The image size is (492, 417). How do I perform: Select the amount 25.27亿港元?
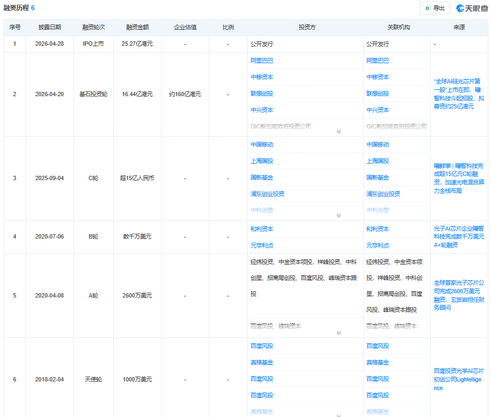click(x=137, y=44)
